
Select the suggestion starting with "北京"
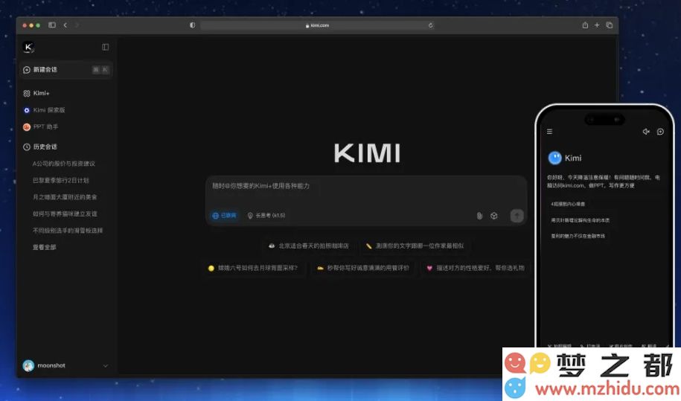click(x=308, y=246)
